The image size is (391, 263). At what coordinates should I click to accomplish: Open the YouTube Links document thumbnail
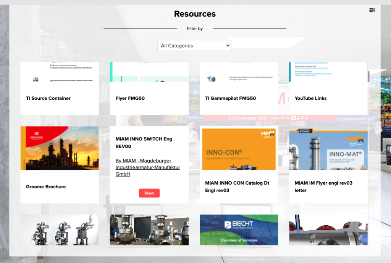point(328,72)
